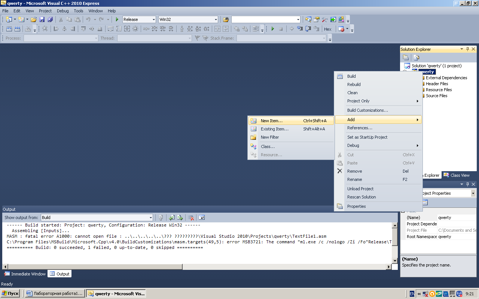479x299 pixels.
Task: Click the Save floppy disk icon
Action: (42, 19)
